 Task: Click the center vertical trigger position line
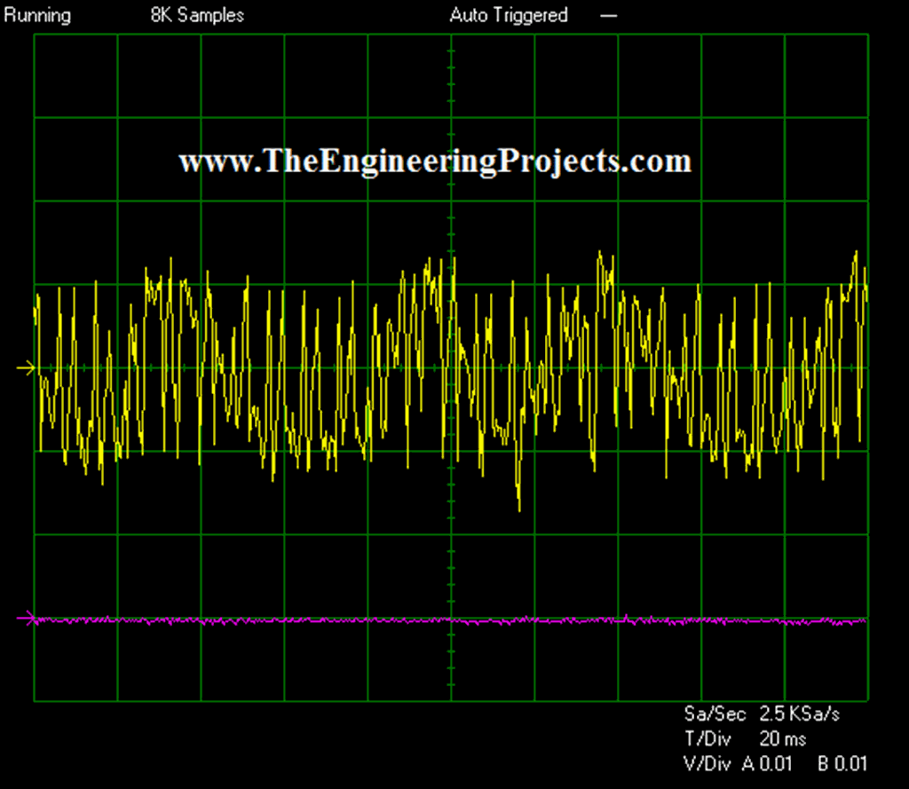click(x=450, y=266)
